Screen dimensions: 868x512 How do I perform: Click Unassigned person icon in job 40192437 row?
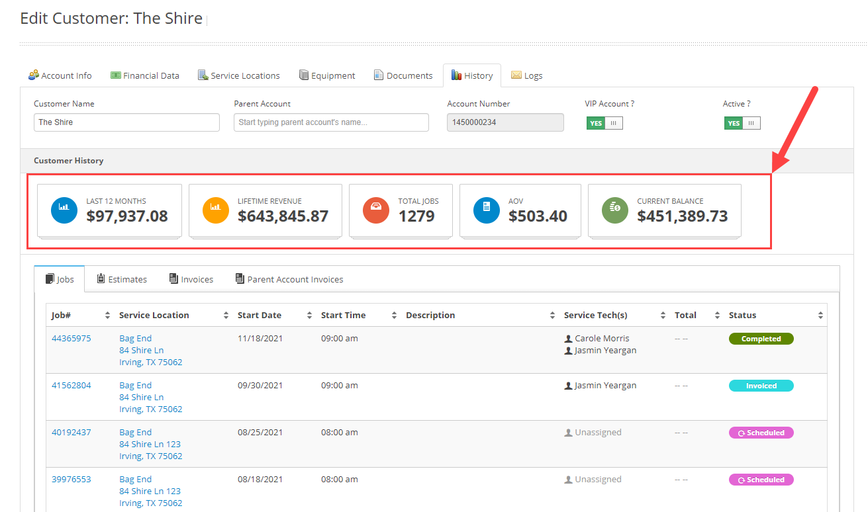coord(568,433)
